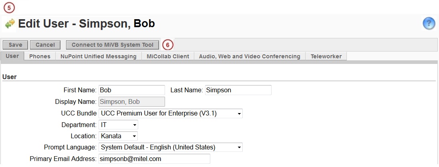Save the user changes
The image size is (439, 167).
(15, 45)
